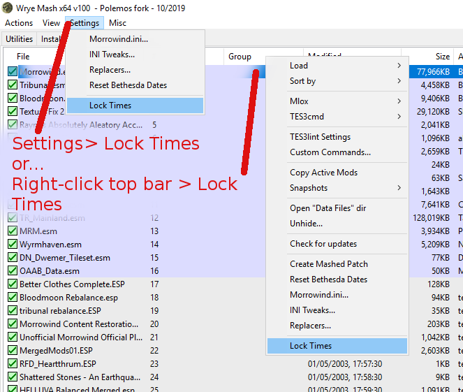Uncheck the RFD_Heartthrum.ESP checkbox

point(13,363)
